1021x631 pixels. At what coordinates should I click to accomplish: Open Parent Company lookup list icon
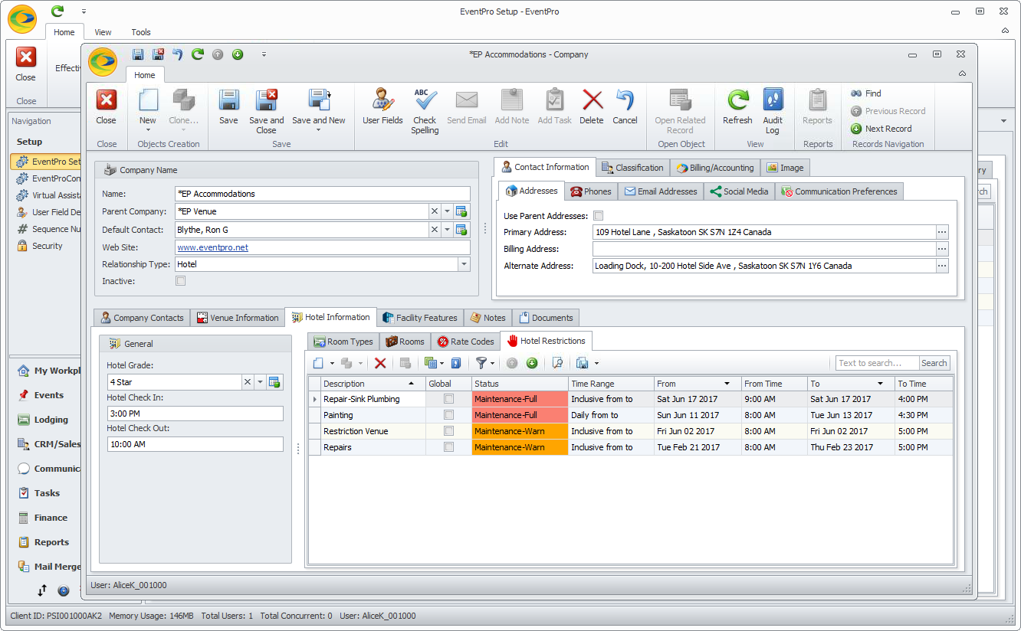(x=461, y=211)
